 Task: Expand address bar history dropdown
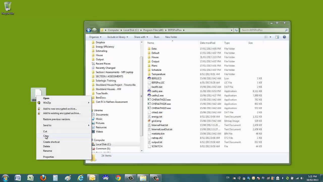(232, 30)
